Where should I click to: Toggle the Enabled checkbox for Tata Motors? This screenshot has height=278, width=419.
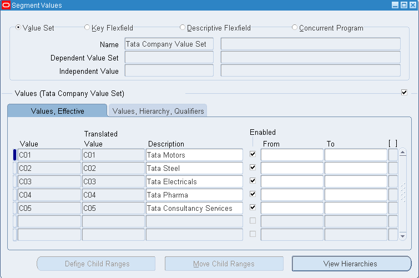253,154
